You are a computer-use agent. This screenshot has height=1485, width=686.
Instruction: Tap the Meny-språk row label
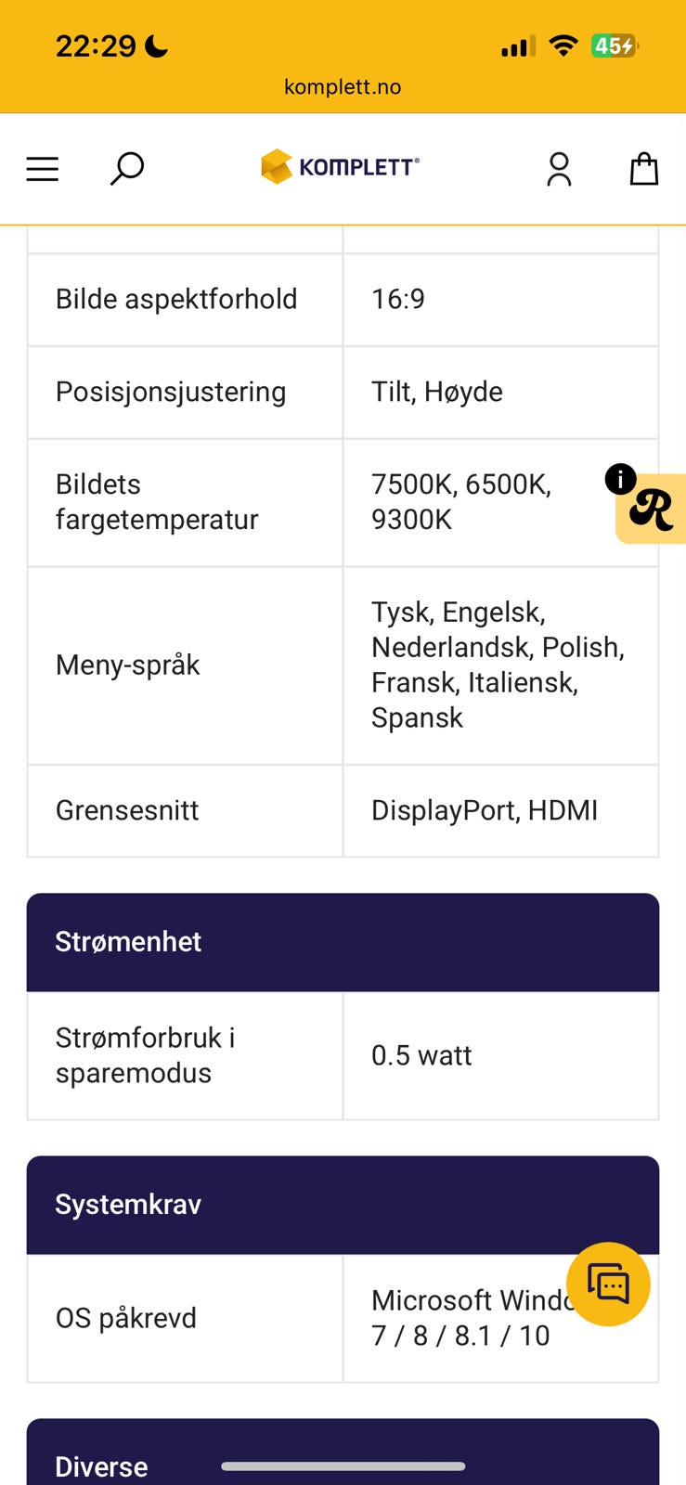(x=128, y=665)
